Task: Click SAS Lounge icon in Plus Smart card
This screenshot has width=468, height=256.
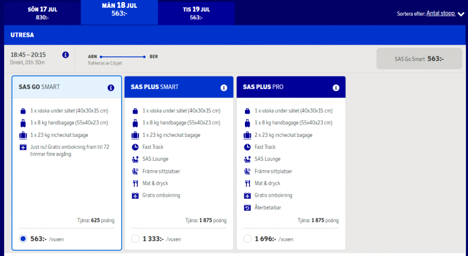Action: (135, 159)
